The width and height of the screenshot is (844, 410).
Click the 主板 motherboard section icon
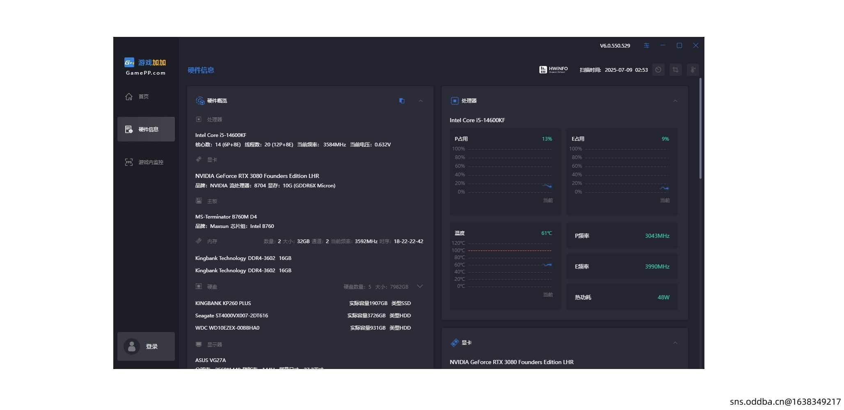click(x=199, y=200)
